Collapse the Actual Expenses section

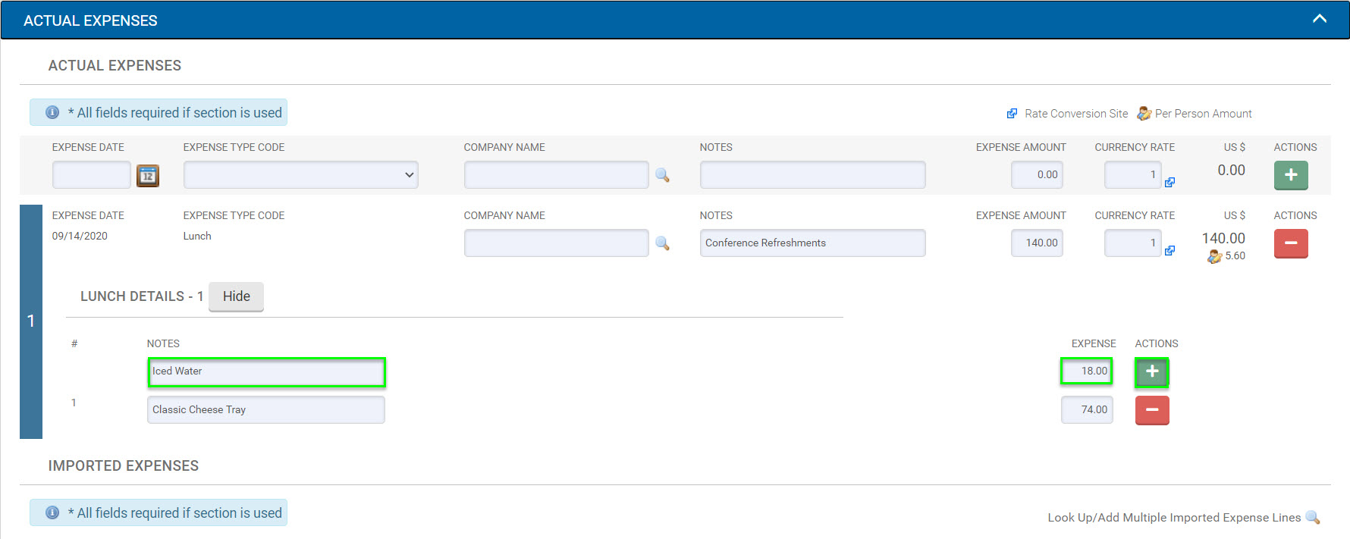[1319, 19]
